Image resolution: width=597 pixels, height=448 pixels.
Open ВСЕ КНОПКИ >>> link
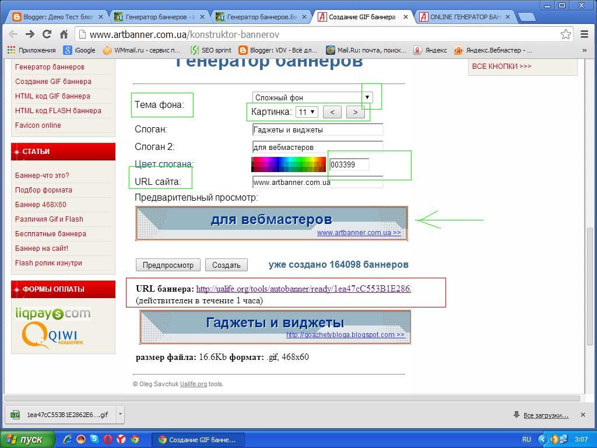pyautogui.click(x=501, y=66)
